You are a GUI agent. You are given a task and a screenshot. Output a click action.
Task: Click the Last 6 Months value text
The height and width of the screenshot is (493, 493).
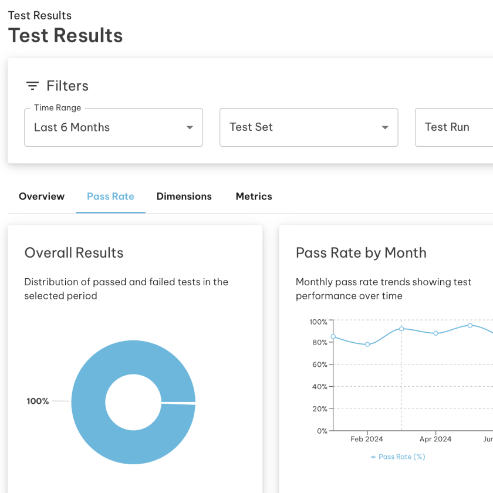(72, 127)
